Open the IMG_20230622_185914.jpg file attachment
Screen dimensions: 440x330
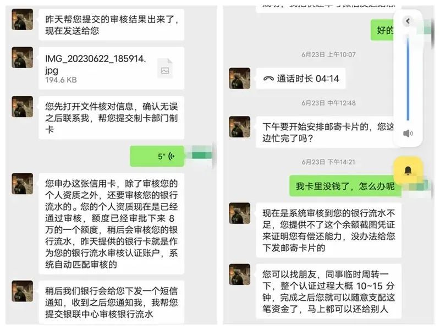click(112, 68)
